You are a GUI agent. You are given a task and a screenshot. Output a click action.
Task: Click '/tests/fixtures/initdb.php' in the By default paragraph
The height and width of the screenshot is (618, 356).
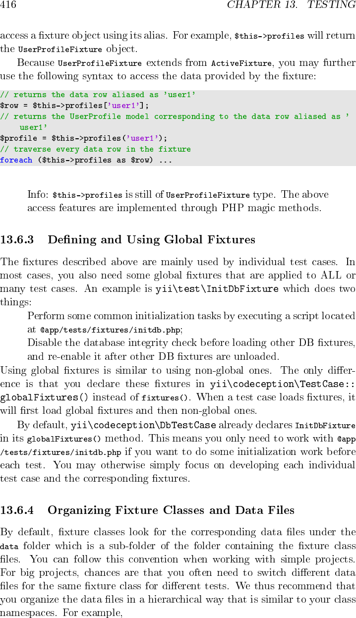[60, 452]
